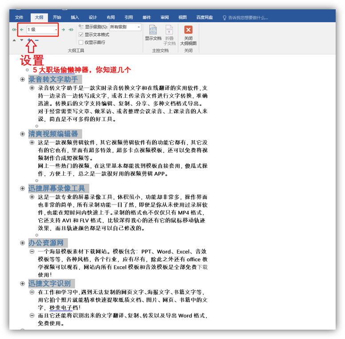Click the Demote right arrow icon

[x=64, y=29]
